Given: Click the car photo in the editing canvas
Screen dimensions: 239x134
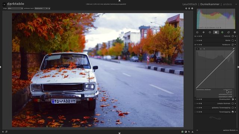Looking at the screenshot, I should click(x=98, y=70).
